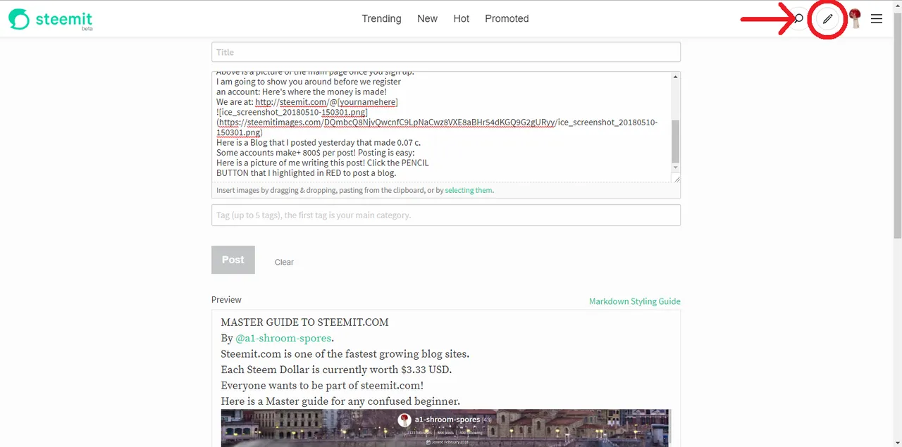Focus the Title input field
Screen dimensions: 902x447
coord(446,52)
